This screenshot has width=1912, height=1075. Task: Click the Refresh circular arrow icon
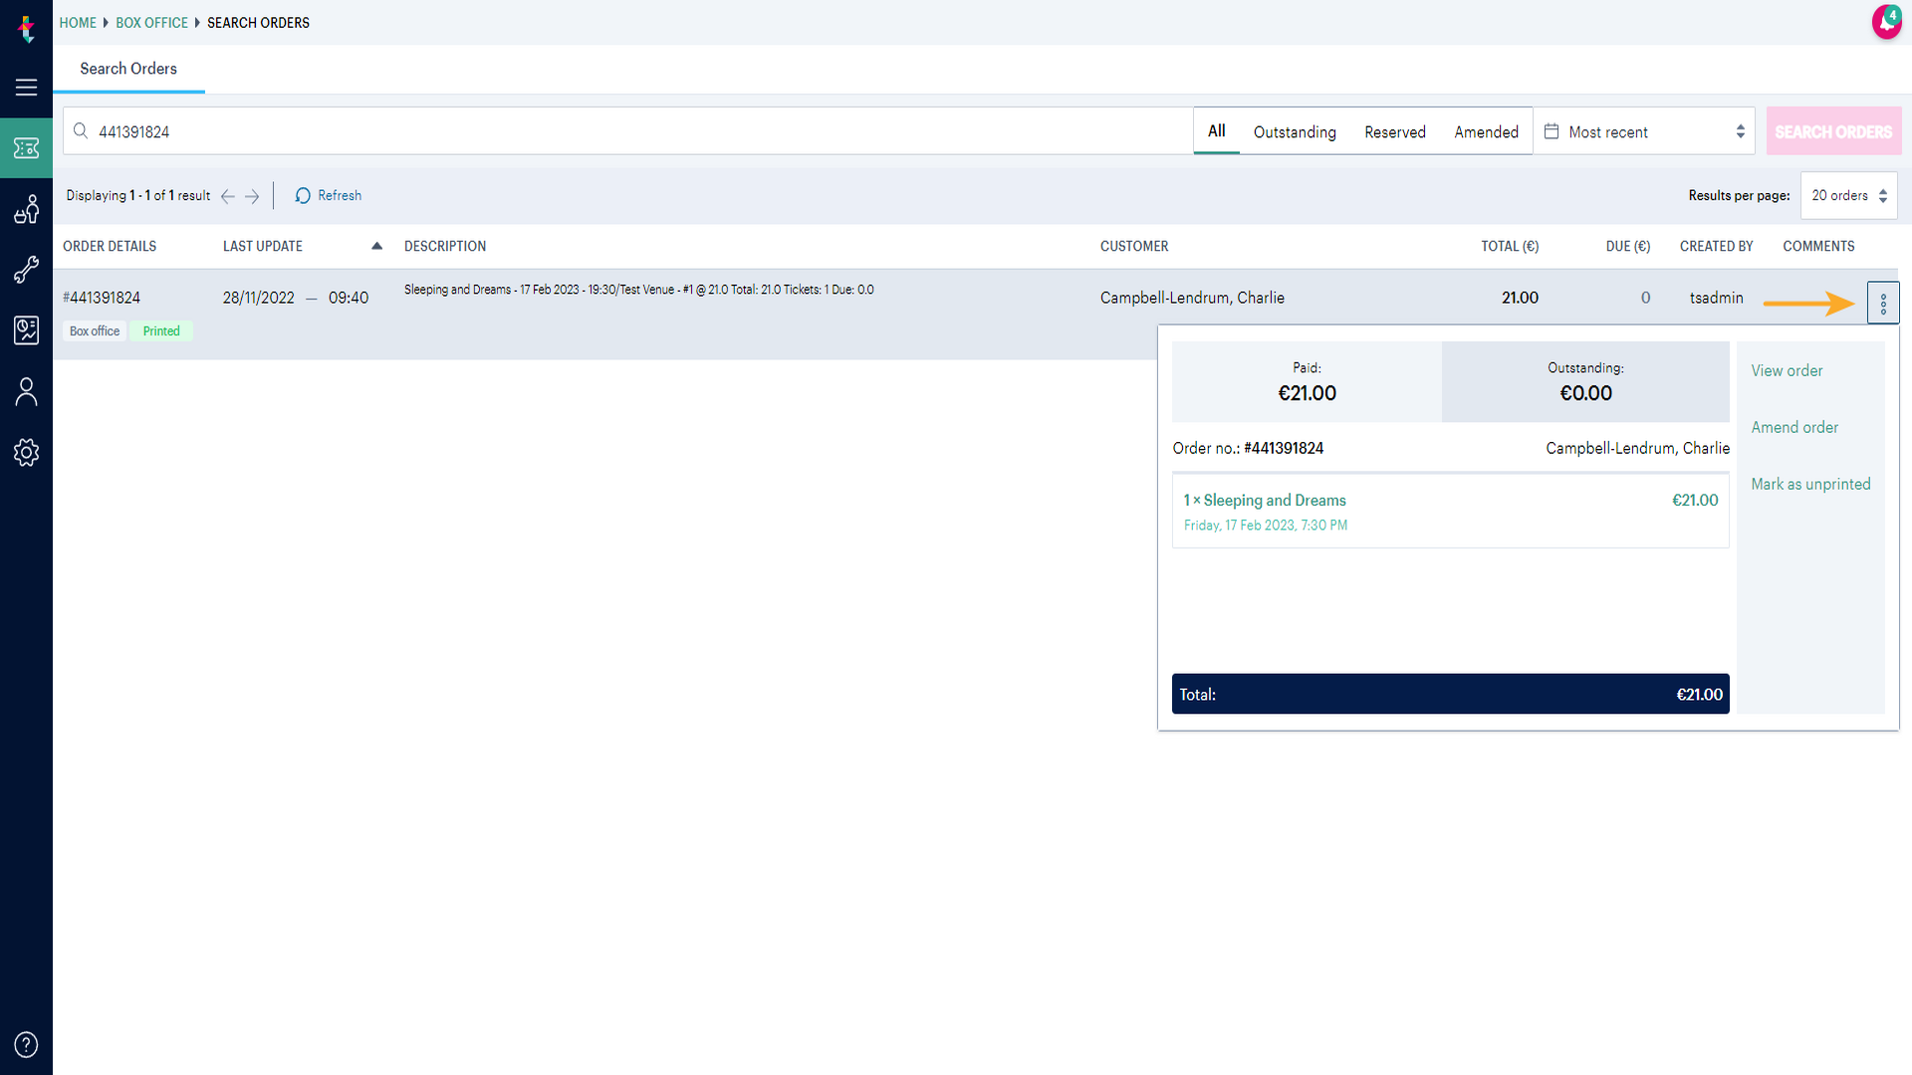point(303,195)
